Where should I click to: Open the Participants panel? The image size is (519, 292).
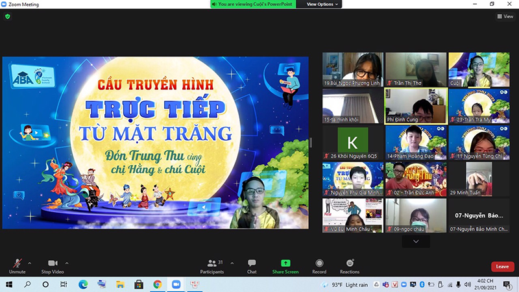point(212,266)
